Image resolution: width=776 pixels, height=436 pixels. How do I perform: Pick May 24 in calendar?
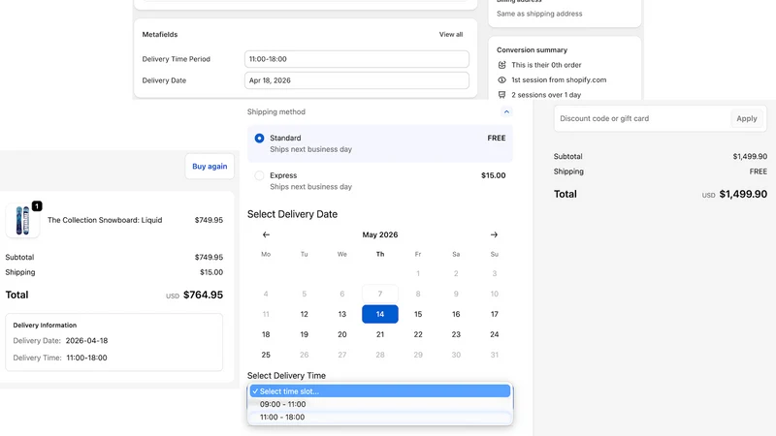(x=494, y=334)
